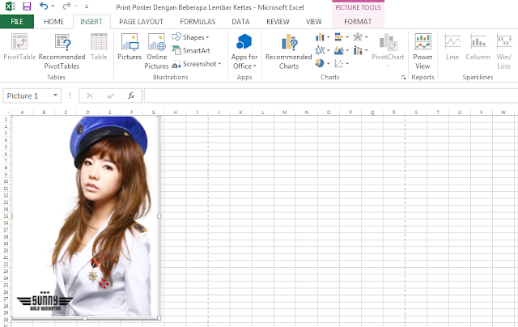Open the Undo history dropdown arrow

(x=53, y=6)
